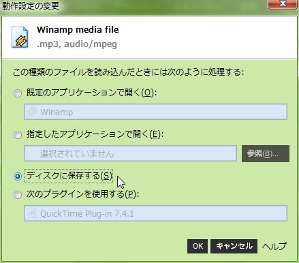Click the 参照(B)... browse button
The image size is (299, 263).
[x=266, y=154]
